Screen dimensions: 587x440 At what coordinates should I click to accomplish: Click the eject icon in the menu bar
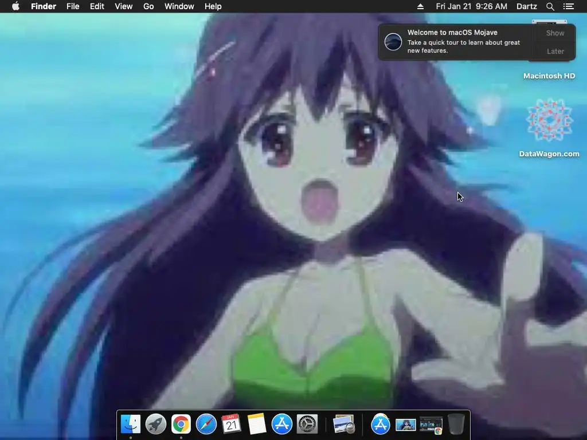click(x=420, y=6)
